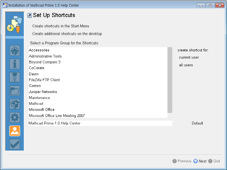Image resolution: width=227 pixels, height=170 pixels.
Task: Select Microsoft Office Live Meeting 2007 group
Action: [x=98, y=115]
